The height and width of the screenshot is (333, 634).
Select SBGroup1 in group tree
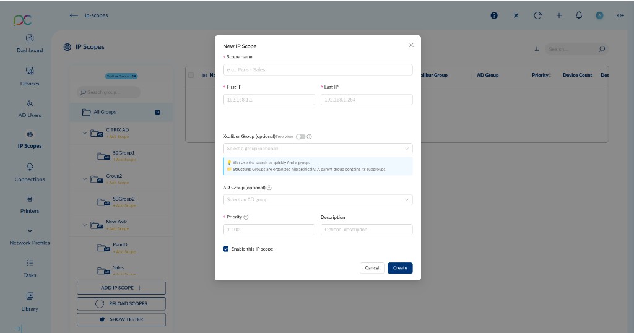[124, 153]
